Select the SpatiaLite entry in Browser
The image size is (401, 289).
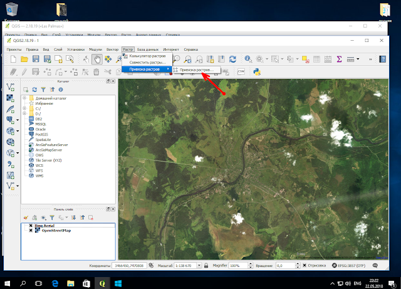tap(43, 140)
